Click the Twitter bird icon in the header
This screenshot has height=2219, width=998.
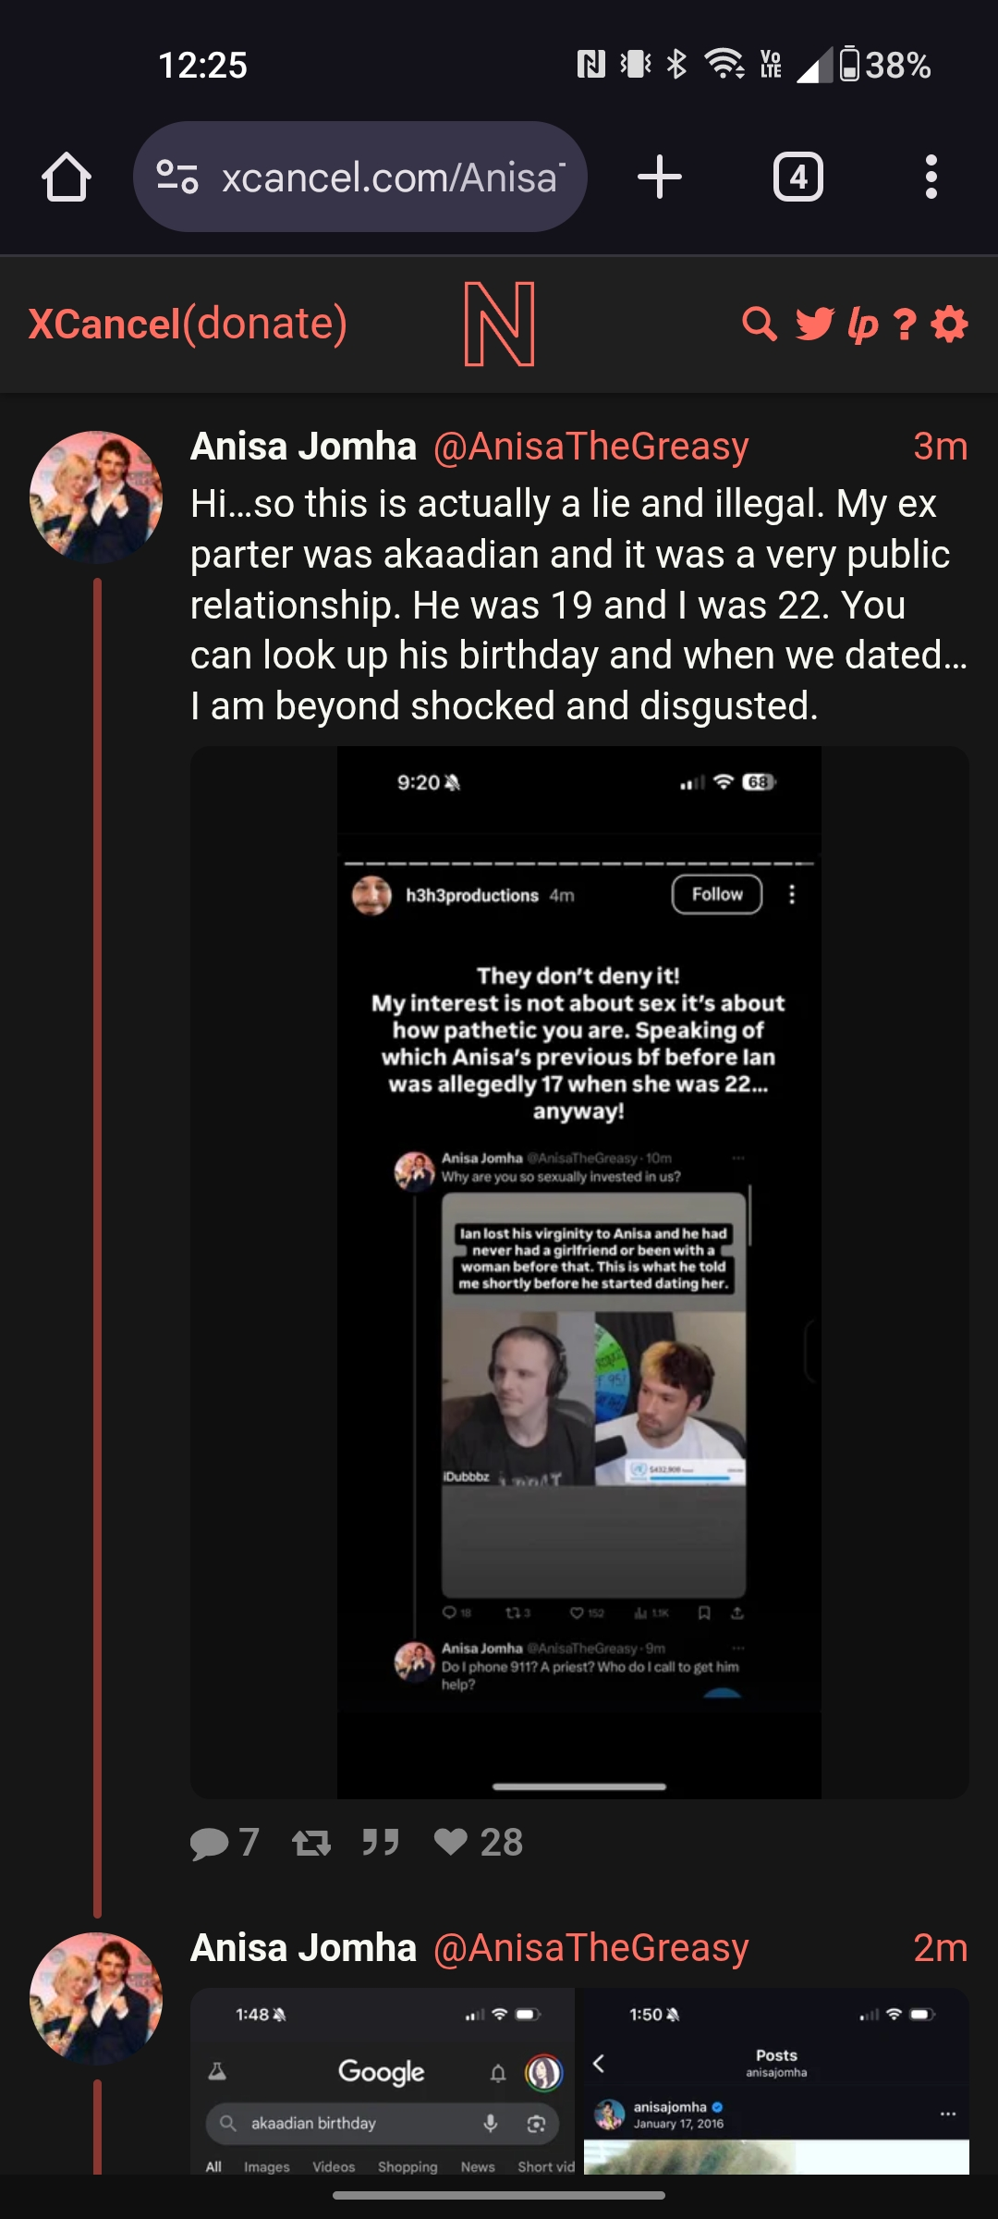[x=814, y=324]
